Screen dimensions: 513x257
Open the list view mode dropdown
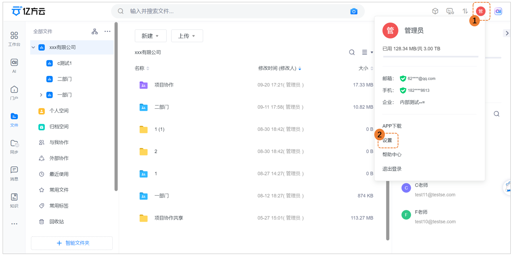pos(368,52)
